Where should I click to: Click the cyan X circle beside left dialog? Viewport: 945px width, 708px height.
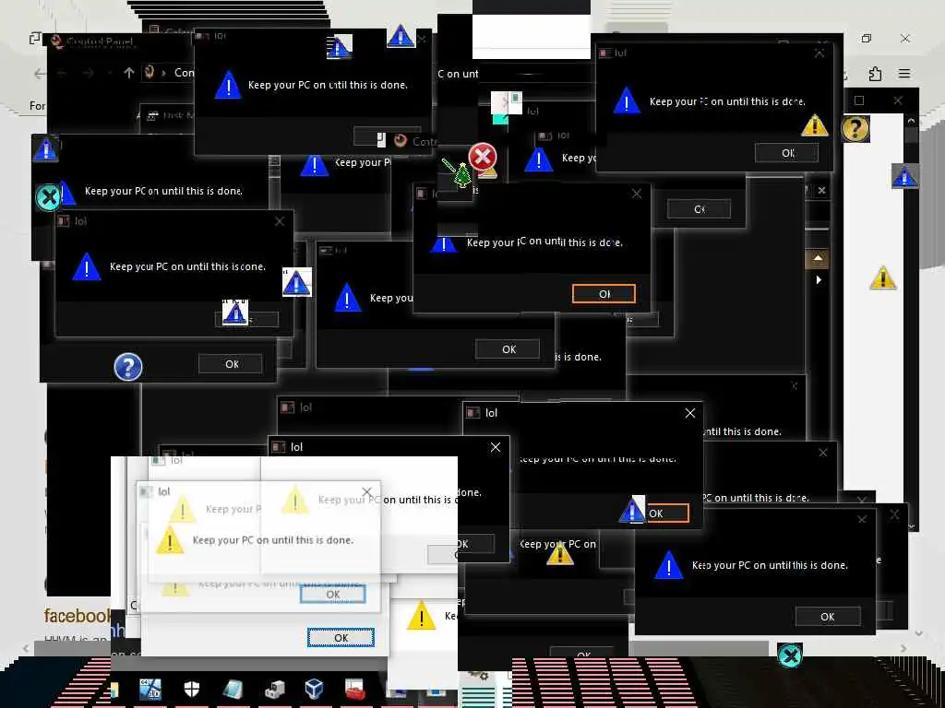tap(48, 197)
